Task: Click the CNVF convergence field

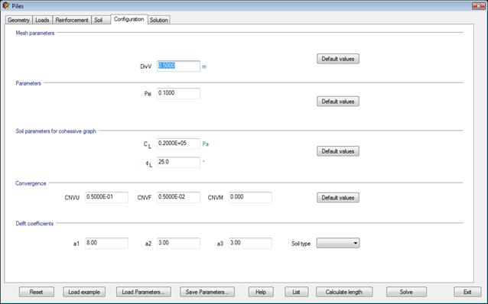Action: pyautogui.click(x=178, y=197)
